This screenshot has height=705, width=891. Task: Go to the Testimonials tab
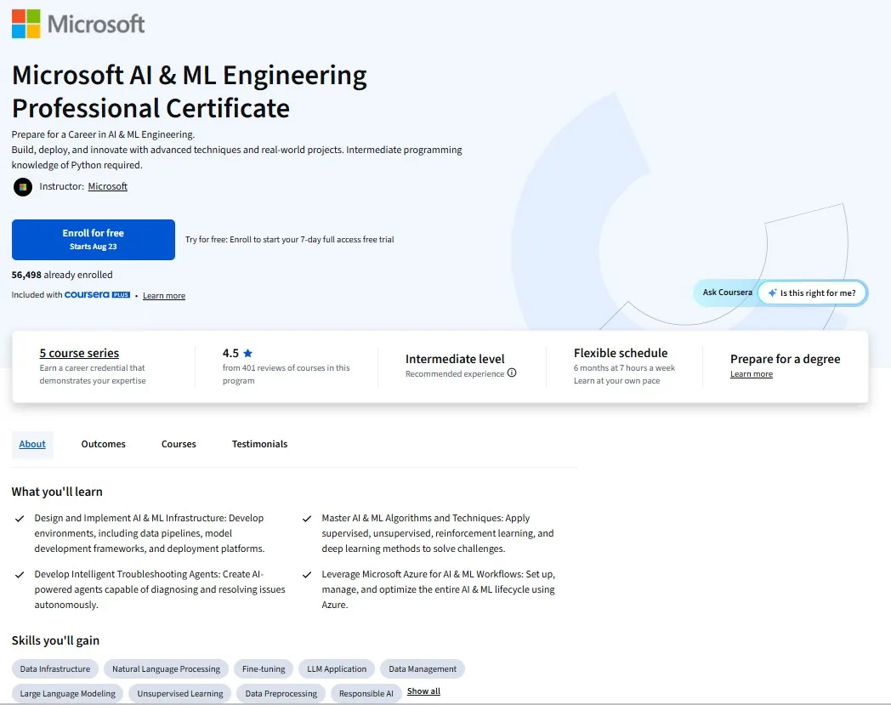click(259, 444)
